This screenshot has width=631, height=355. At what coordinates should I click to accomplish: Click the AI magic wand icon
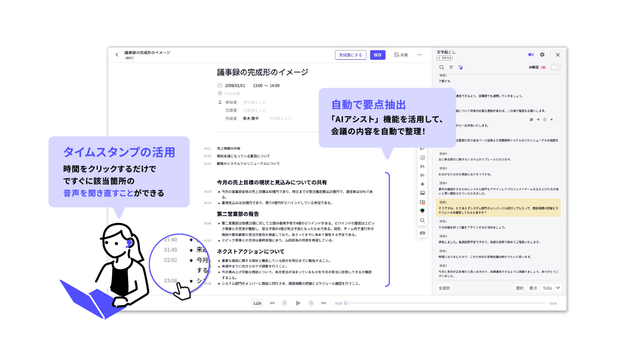pos(461,67)
